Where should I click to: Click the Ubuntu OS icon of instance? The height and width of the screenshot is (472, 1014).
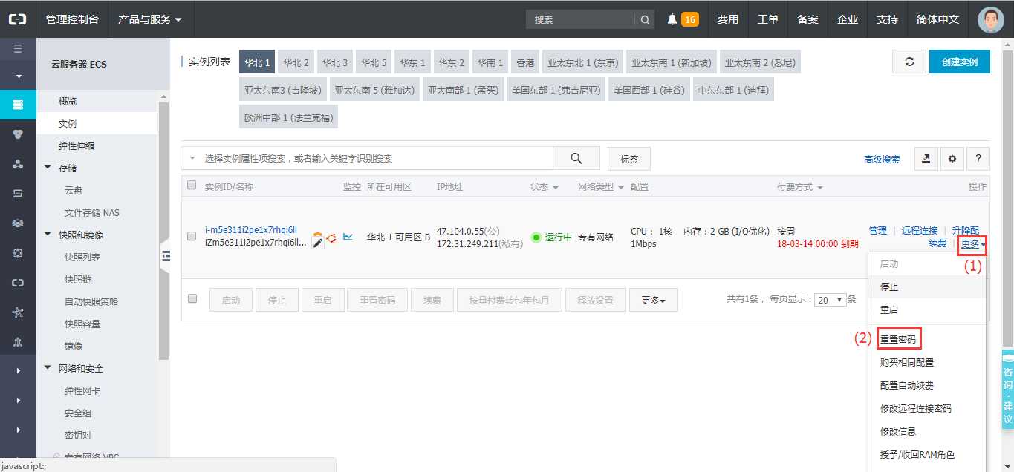pyautogui.click(x=331, y=238)
